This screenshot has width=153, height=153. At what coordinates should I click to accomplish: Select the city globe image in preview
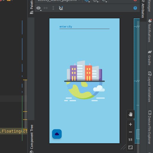[x=84, y=80]
